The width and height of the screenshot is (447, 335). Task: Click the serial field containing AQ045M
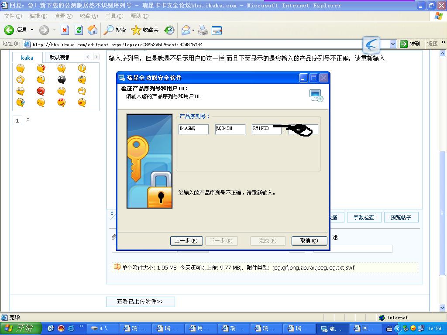tap(230, 129)
